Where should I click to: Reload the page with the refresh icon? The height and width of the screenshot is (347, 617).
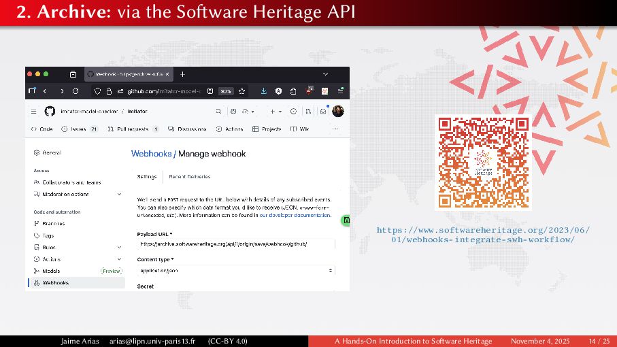click(x=76, y=91)
